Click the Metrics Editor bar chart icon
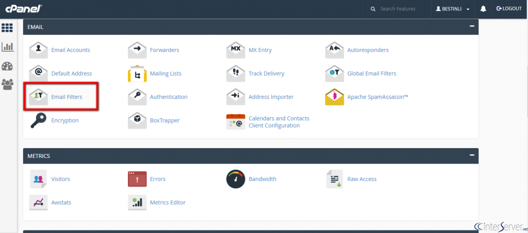This screenshot has height=233, width=528. click(137, 203)
